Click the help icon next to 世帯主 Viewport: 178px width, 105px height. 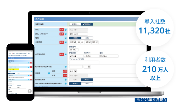click(49, 73)
